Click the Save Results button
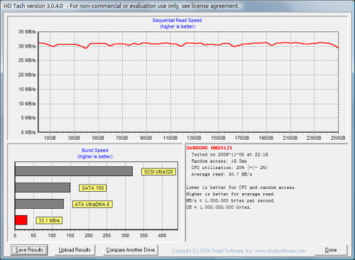 (29, 250)
